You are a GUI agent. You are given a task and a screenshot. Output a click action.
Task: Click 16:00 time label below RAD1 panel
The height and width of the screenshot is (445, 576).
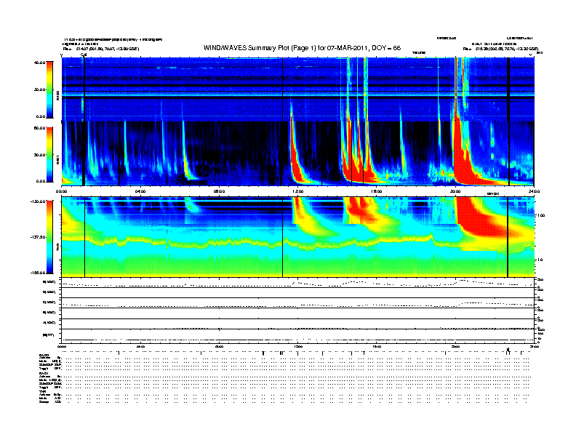click(377, 191)
